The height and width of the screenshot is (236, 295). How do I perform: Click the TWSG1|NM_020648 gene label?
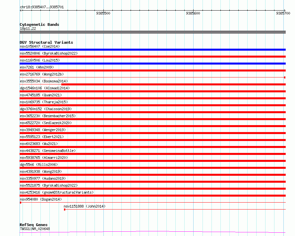35,229
